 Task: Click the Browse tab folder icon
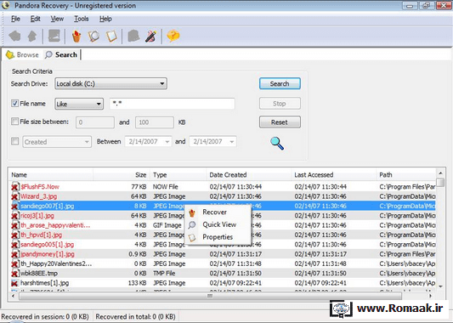[x=10, y=54]
